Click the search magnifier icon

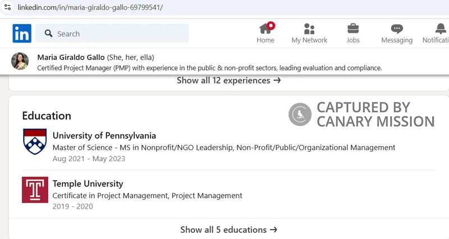[x=48, y=34]
